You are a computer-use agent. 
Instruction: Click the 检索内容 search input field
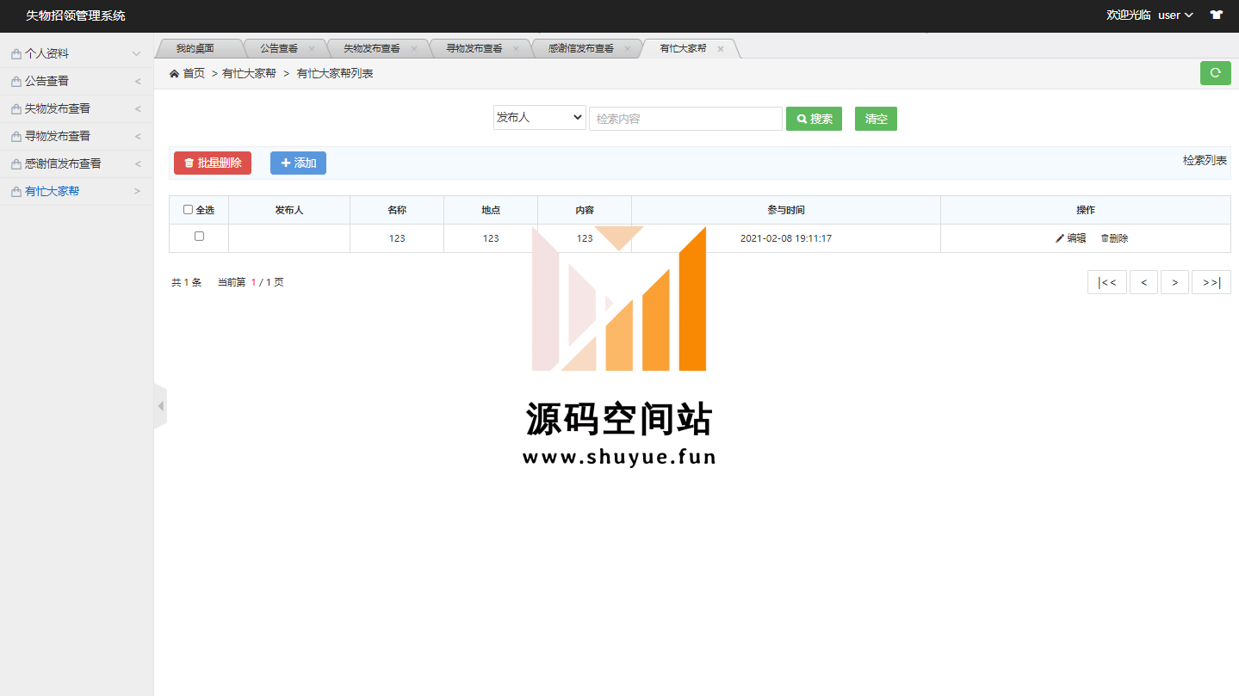[x=685, y=119]
